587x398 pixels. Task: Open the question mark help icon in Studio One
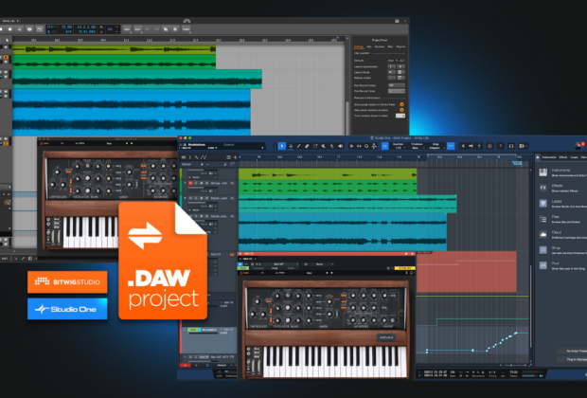501,146
